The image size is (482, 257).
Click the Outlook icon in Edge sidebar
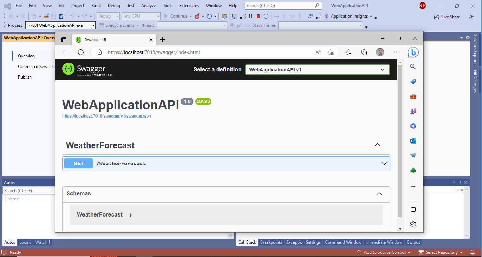413,141
